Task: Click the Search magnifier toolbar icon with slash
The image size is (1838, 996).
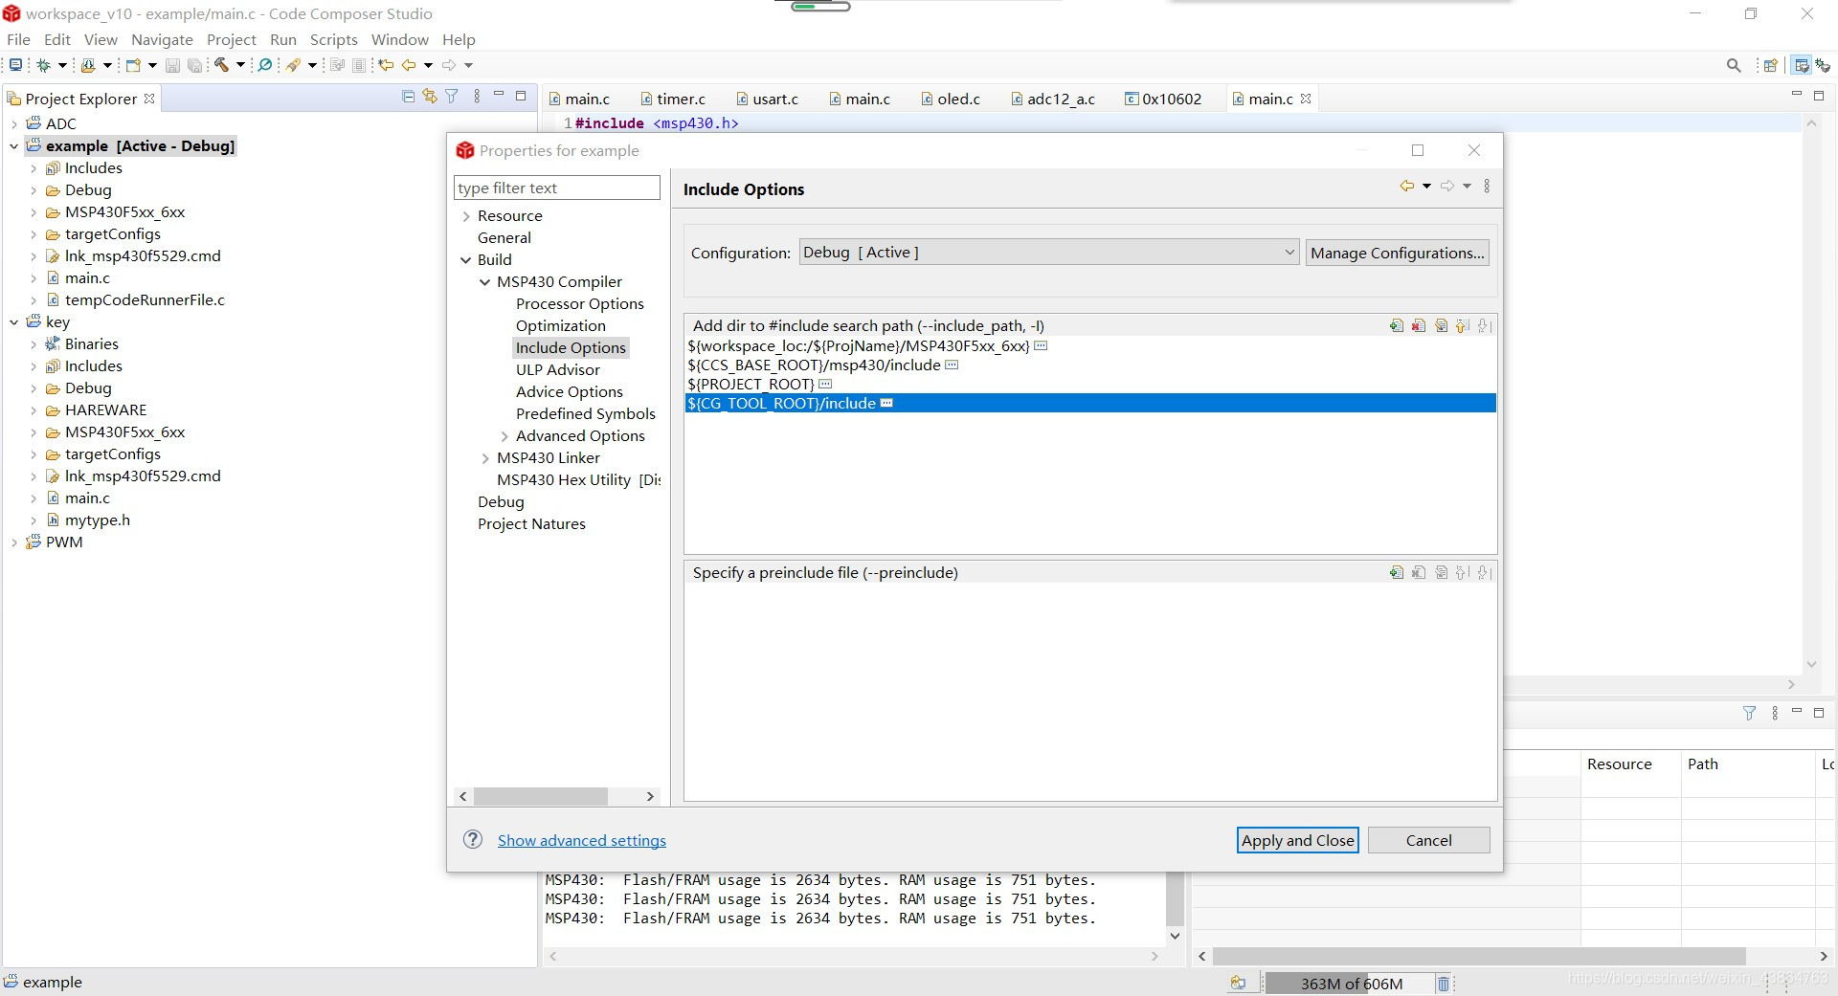Action: 265,65
